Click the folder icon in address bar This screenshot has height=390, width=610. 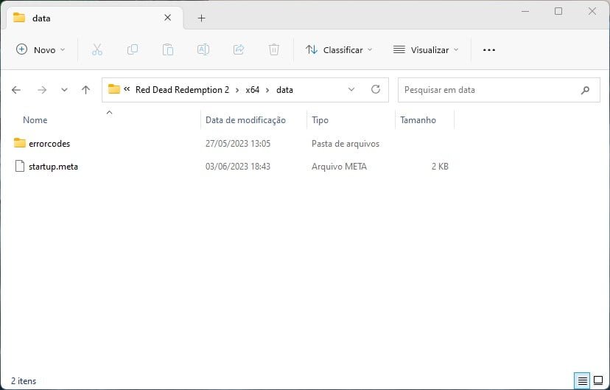114,89
